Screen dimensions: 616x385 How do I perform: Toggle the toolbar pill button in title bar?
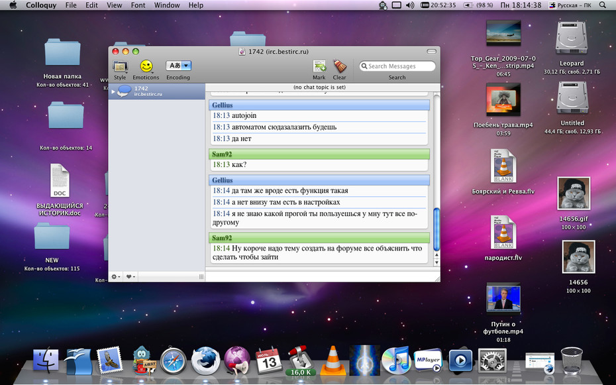coord(431,52)
